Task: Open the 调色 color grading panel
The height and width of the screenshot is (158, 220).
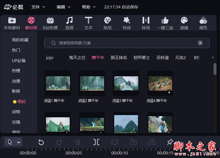Action: tap(203, 23)
